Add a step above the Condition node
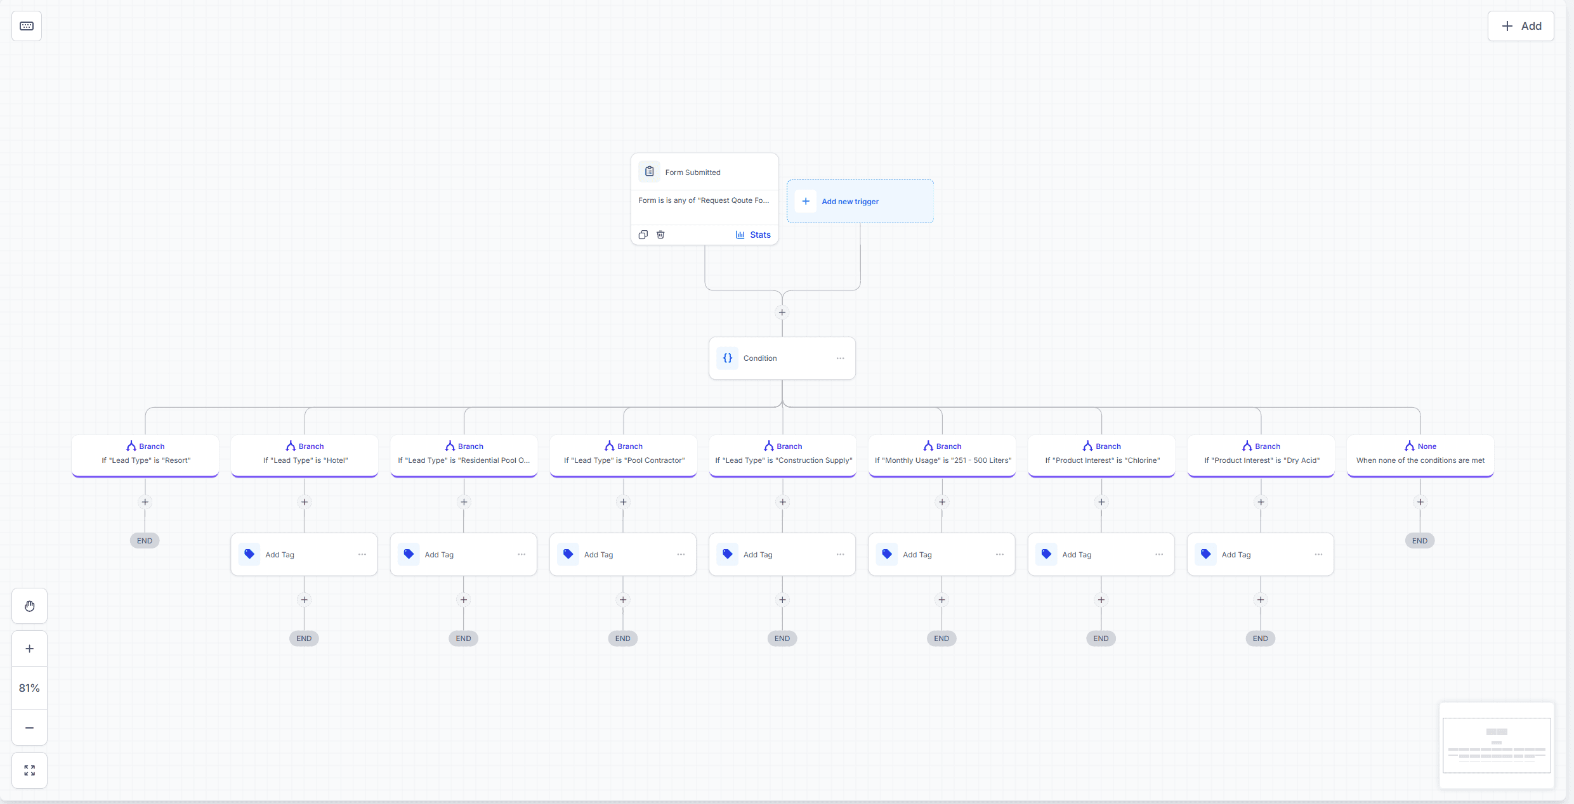Screen dimensions: 1574x804 782,312
